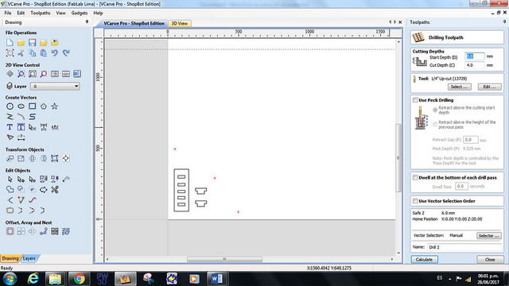Switch to the Layers tab

[29, 258]
